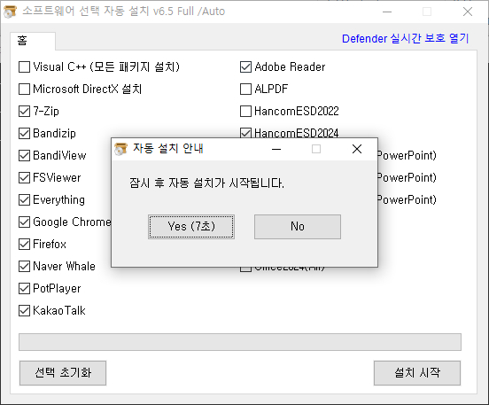The height and width of the screenshot is (405, 489).
Task: Click the 자동 설치 안내 dialog title icon
Action: click(120, 149)
